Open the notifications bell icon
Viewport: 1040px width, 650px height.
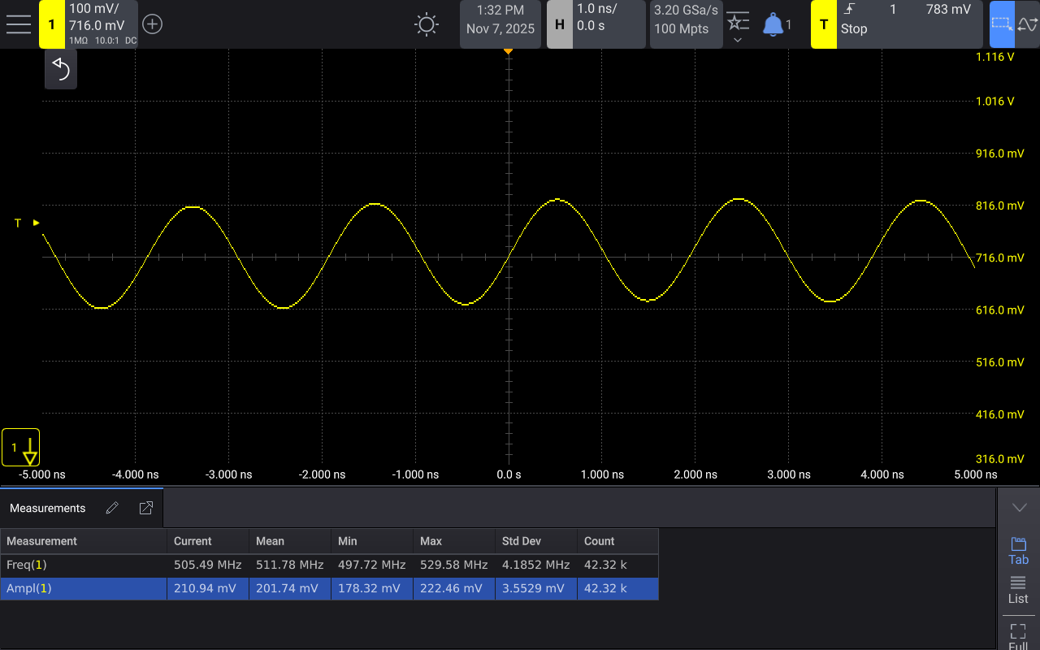click(x=773, y=25)
